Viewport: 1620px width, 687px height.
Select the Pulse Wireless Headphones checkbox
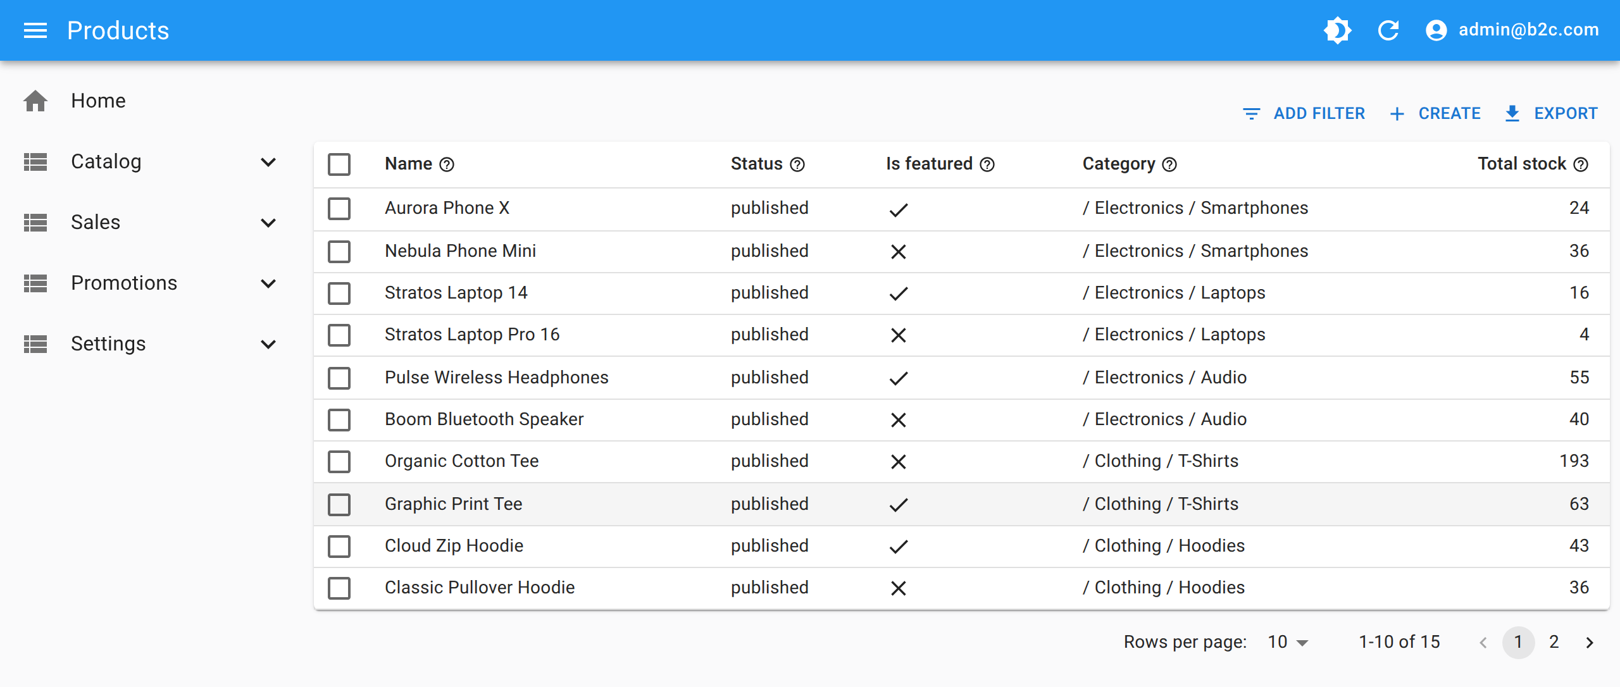tap(339, 378)
